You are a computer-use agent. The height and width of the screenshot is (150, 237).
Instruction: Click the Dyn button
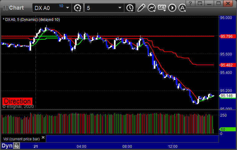(x=7, y=146)
